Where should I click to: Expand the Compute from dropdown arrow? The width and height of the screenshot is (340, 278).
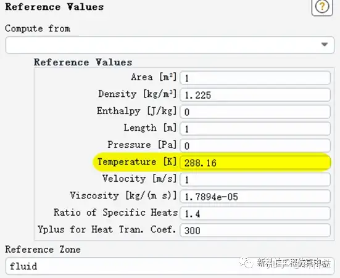point(325,44)
